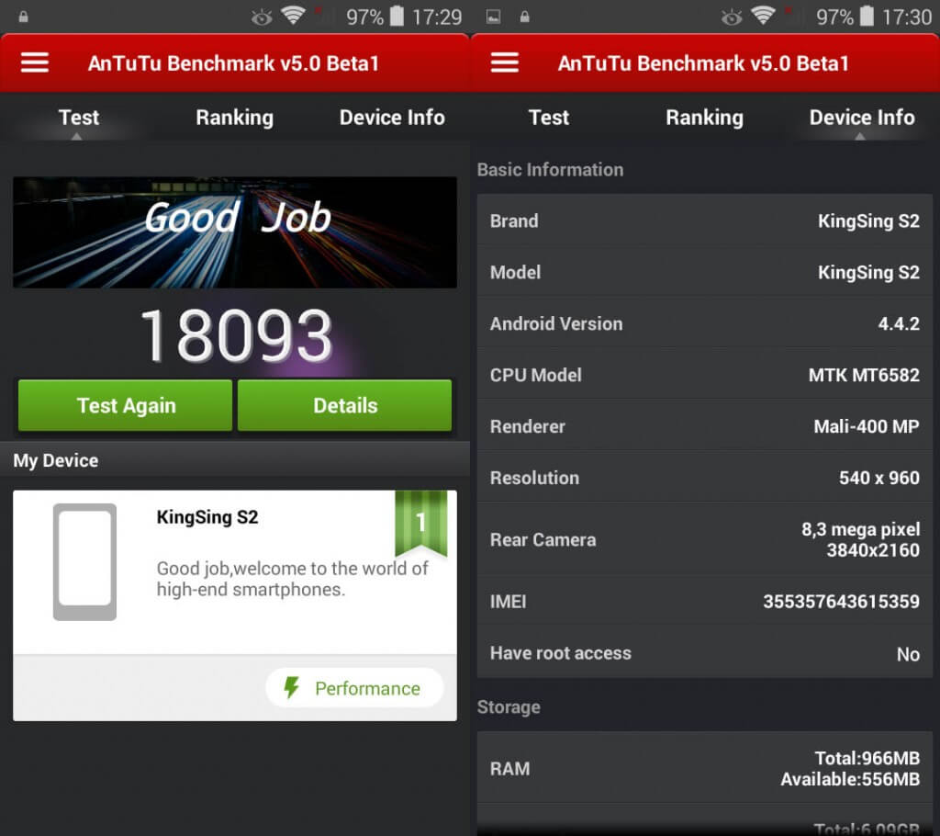This screenshot has width=940, height=836.
Task: Select Device Info tab on left screen
Action: [x=392, y=118]
